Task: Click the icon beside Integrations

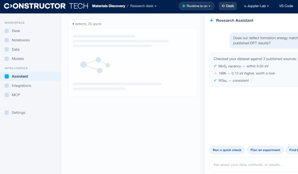Action: point(7,86)
